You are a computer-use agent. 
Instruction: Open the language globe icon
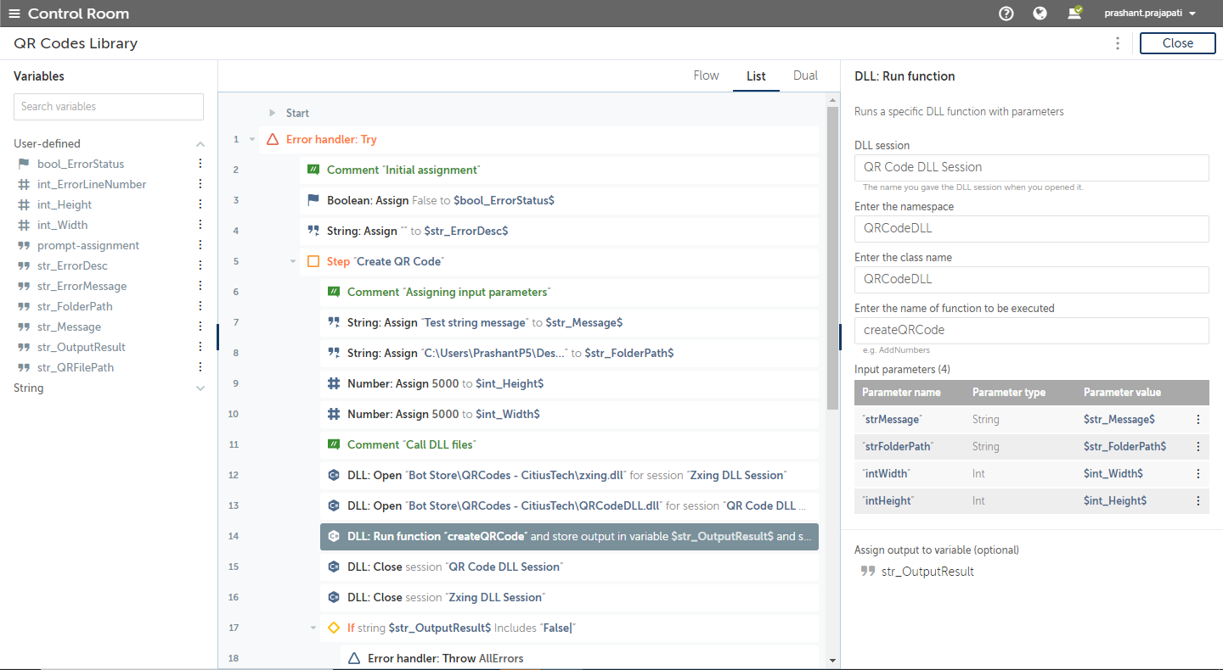1040,14
